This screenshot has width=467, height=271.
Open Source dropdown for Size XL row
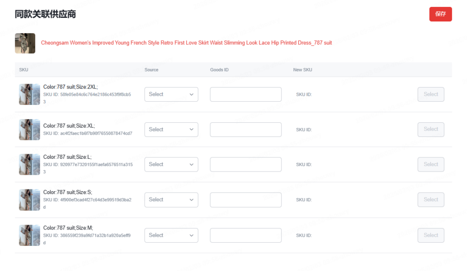pos(171,130)
